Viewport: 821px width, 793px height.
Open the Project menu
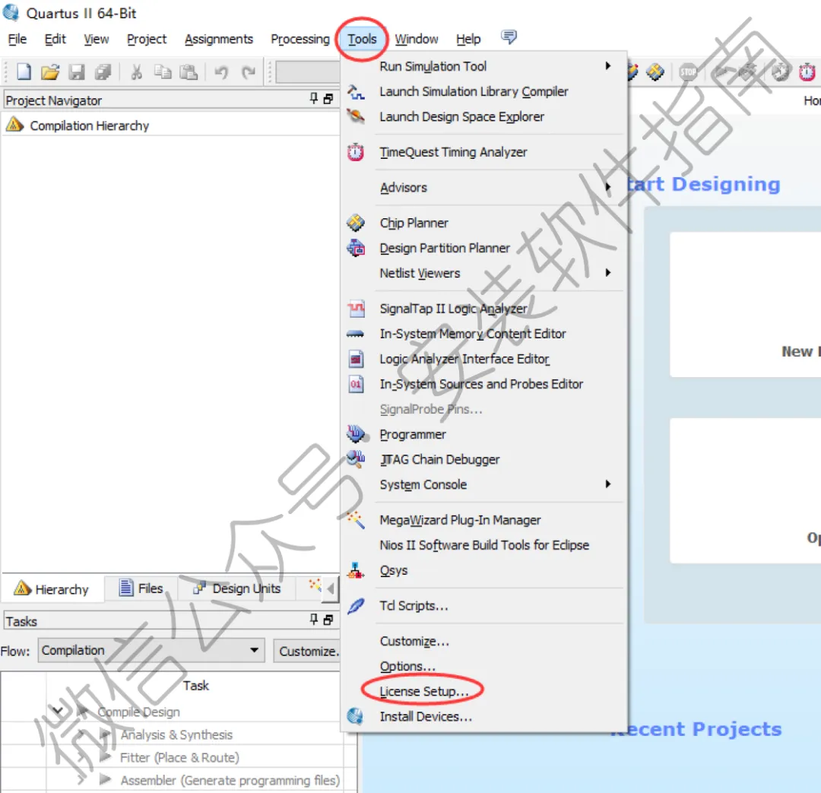pos(147,40)
